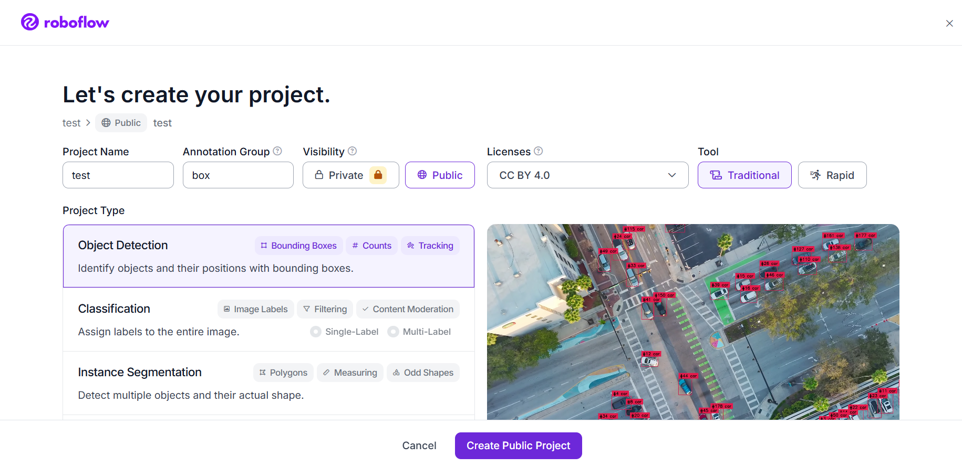This screenshot has height=467, width=962.
Task: Choose the Traditional tool
Action: (744, 175)
